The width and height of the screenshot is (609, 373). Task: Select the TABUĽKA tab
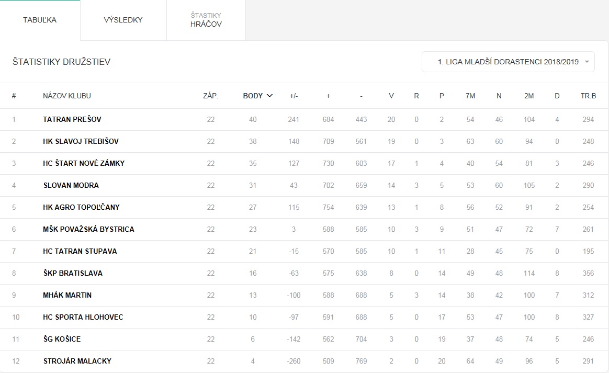pyautogui.click(x=40, y=20)
